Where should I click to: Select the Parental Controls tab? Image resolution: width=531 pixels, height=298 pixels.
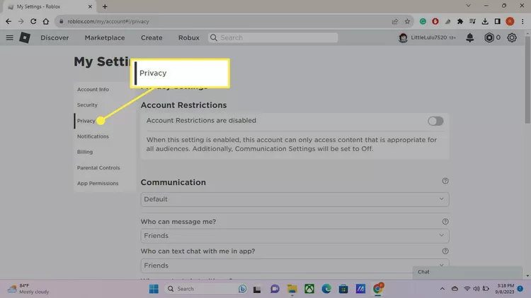(98, 167)
